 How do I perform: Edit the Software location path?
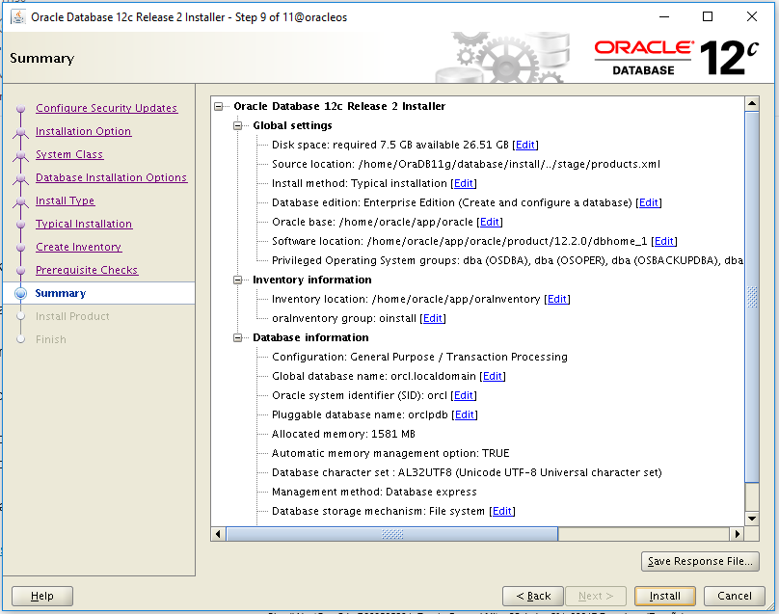tap(664, 241)
